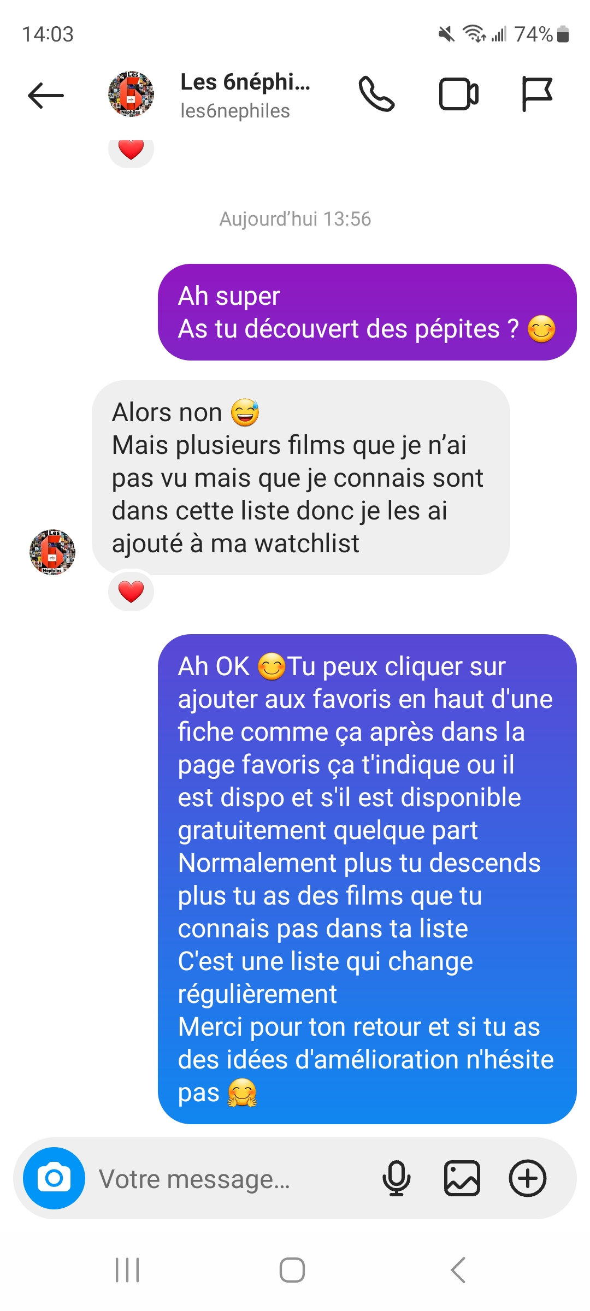Select the gray 'Alors non' message bubble
The width and height of the screenshot is (590, 1311).
301,477
